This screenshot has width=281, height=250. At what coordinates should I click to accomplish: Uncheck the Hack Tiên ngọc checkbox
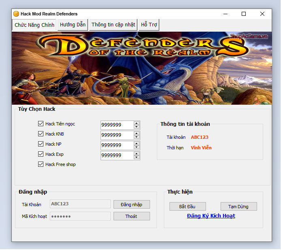pos(41,124)
